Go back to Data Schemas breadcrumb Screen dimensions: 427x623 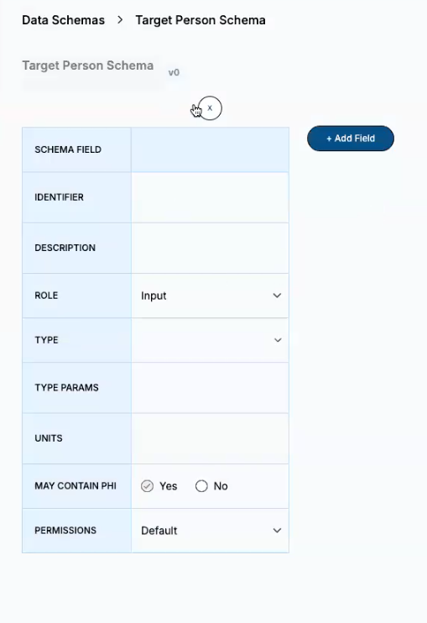tap(64, 20)
